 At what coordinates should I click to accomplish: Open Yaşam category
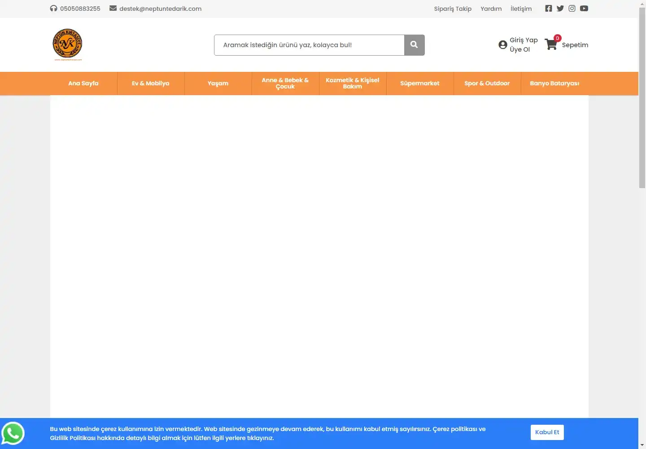pyautogui.click(x=218, y=84)
